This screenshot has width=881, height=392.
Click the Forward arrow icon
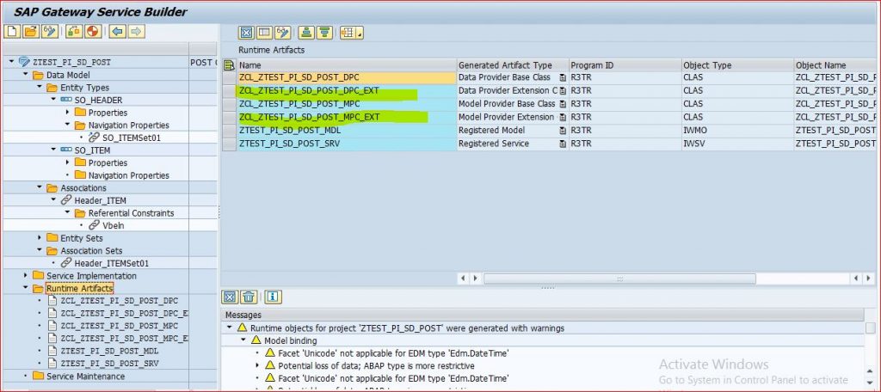pos(136,32)
